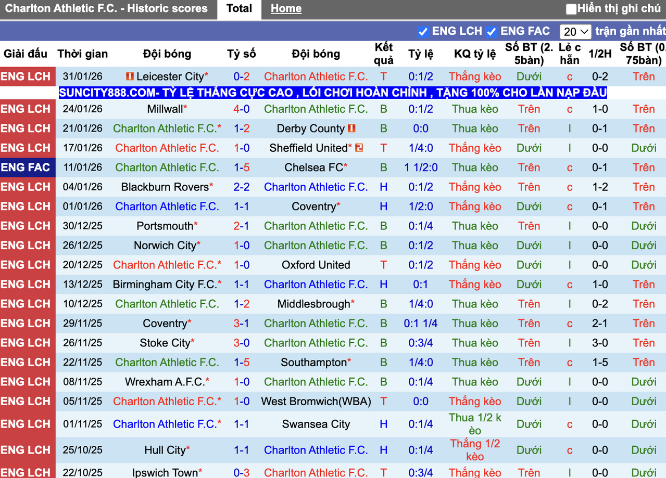Click the 2-2 score at Blackburn Rovers
The image size is (666, 478).
tap(242, 187)
